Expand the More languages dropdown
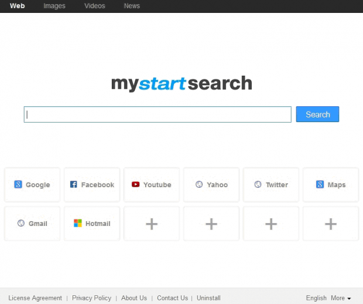The image size is (363, 304). [341, 298]
